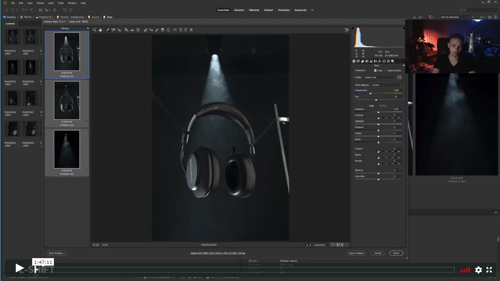Open the Basic panel options menu

[x=404, y=65]
